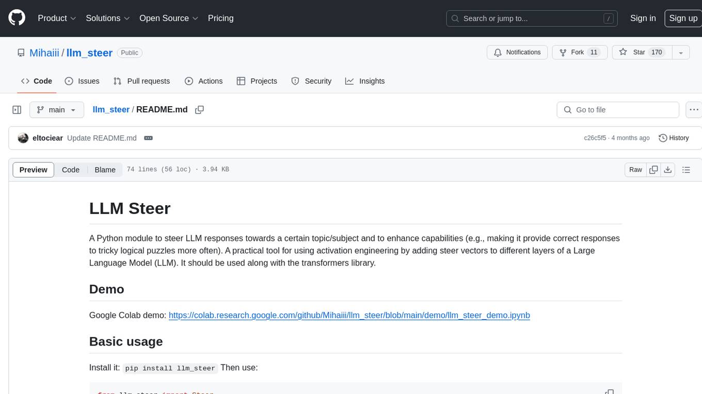Go to llm_steer breadcrumb folder
This screenshot has height=394, width=702.
tap(111, 110)
